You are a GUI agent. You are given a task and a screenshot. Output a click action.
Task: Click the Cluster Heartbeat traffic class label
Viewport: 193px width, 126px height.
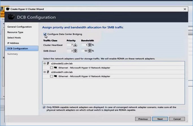53,45
